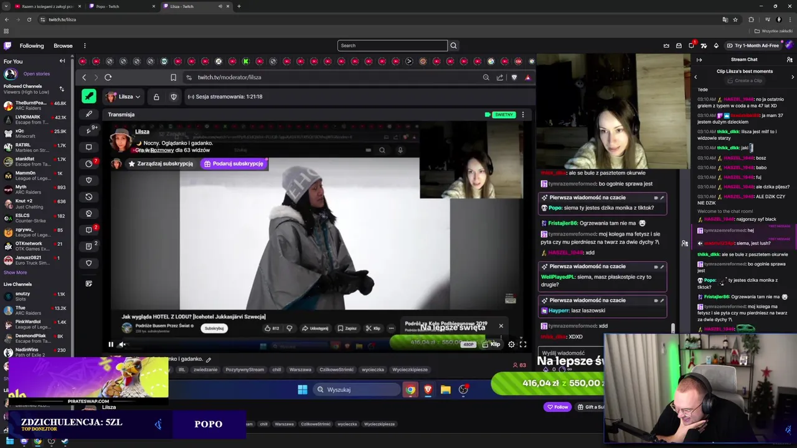Open fullscreen on the stream player
The height and width of the screenshot is (448, 797).
(523, 344)
